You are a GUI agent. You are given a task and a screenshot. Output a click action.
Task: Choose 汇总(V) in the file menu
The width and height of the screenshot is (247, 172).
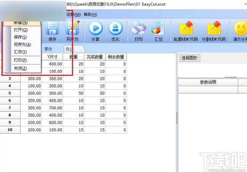pyautogui.click(x=20, y=52)
